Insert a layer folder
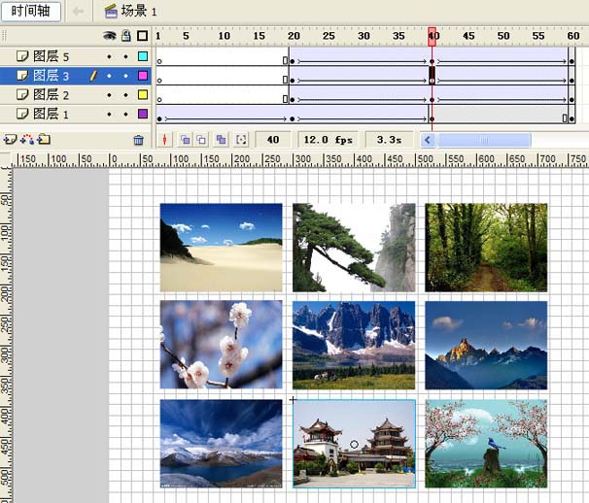The width and height of the screenshot is (589, 503). [44, 140]
